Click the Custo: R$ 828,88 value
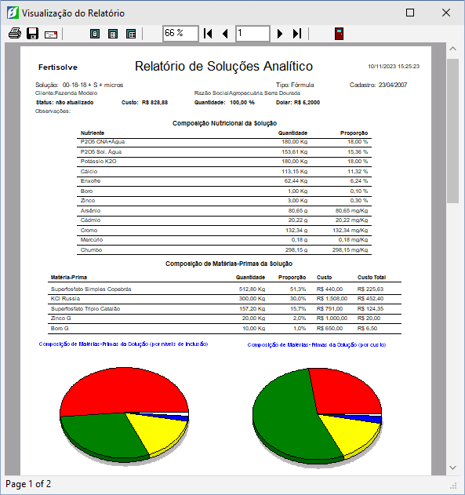The width and height of the screenshot is (465, 495). coord(144,102)
